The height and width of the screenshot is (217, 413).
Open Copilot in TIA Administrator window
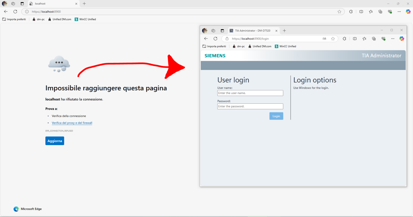coord(402,39)
